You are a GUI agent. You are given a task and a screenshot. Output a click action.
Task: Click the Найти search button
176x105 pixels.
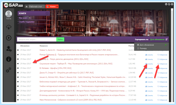click(x=60, y=39)
